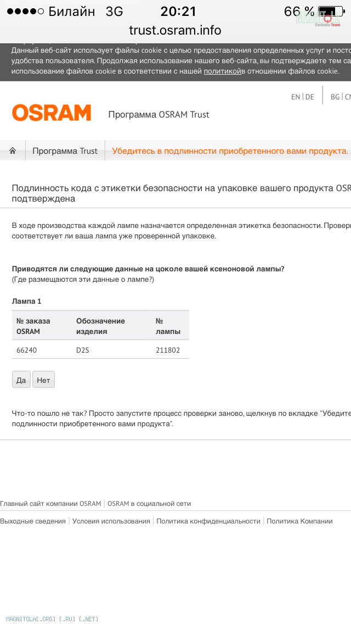Tap the OSRAM logo
351x624 pixels.
52,113
